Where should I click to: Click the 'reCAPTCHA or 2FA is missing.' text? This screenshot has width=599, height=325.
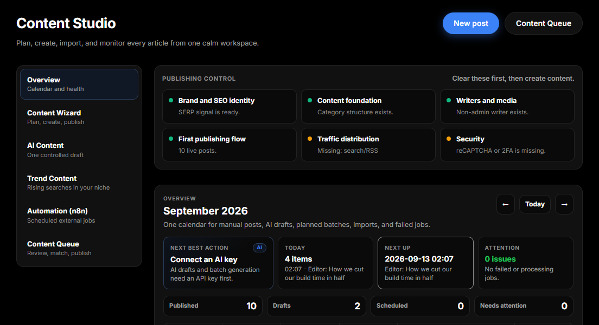501,150
